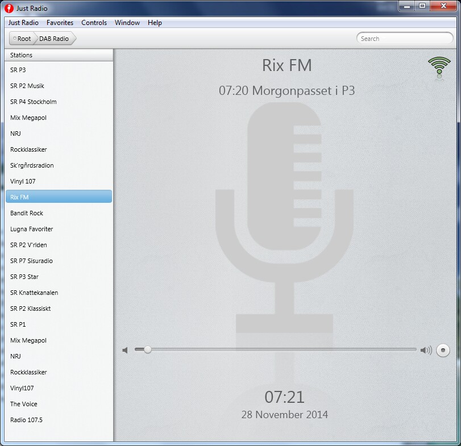The width and height of the screenshot is (461, 446).
Task: Select SR P3 station from list
Action: click(x=18, y=70)
